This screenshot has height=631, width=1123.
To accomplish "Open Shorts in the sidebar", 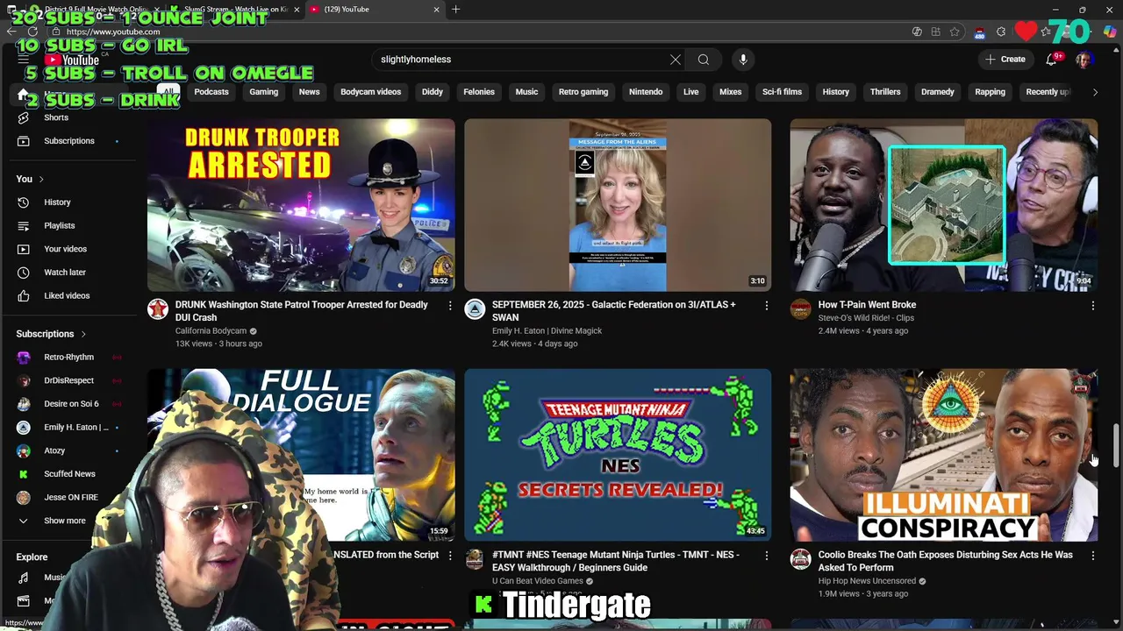I will [x=56, y=117].
